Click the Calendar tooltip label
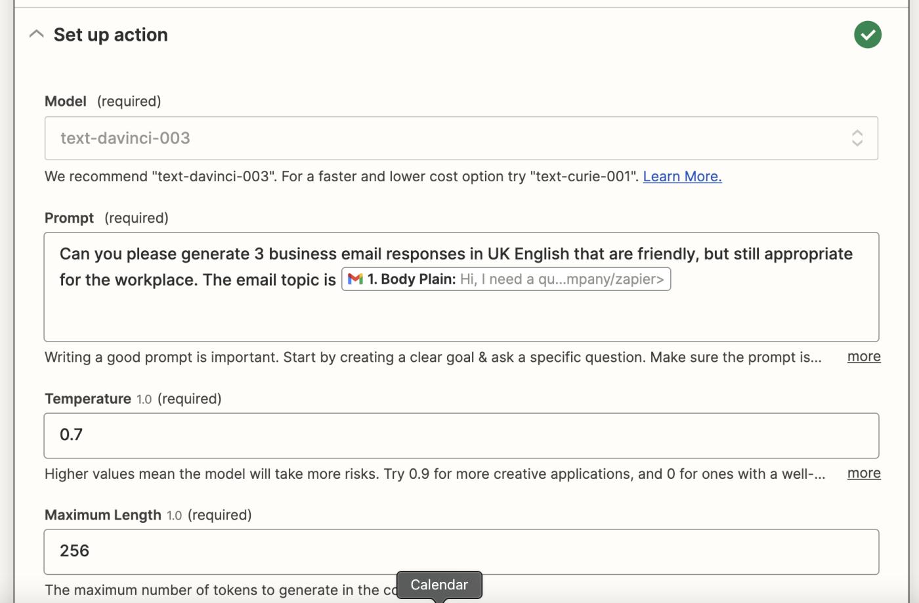The height and width of the screenshot is (603, 919). click(439, 585)
